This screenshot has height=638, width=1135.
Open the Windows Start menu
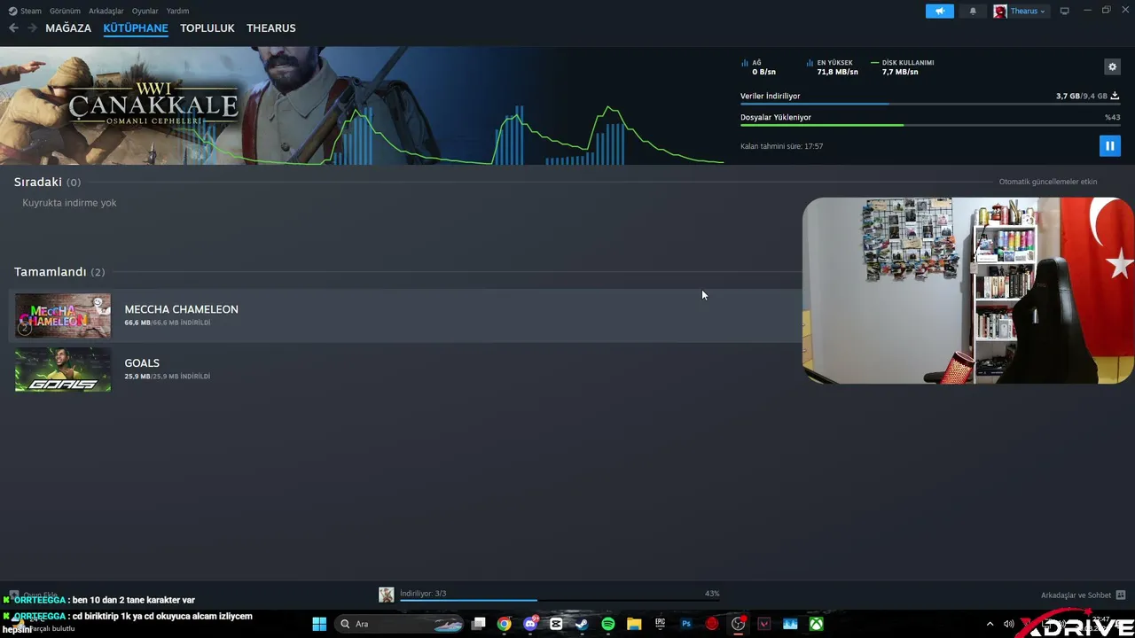319,624
